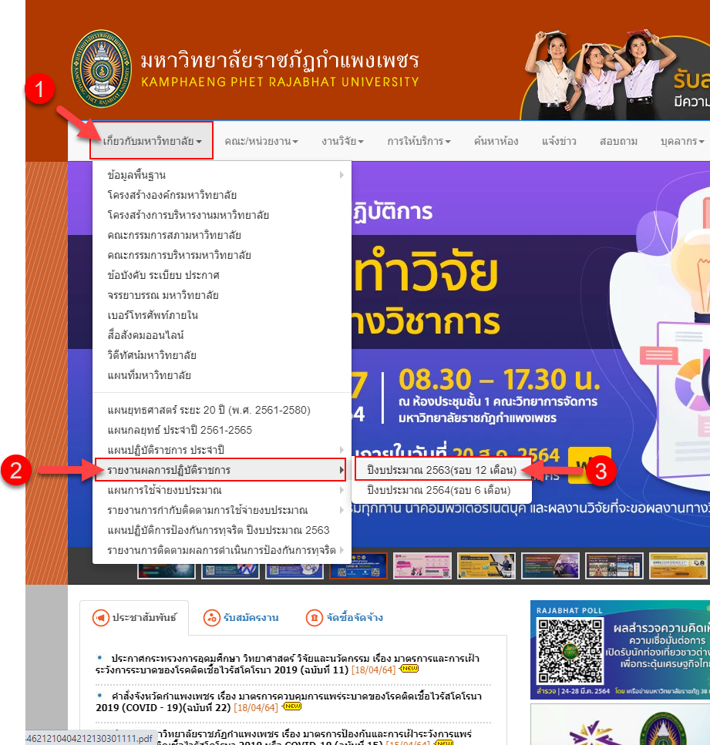Click the Kamphaeng Phet Rajabhat University crest logo

point(101,69)
